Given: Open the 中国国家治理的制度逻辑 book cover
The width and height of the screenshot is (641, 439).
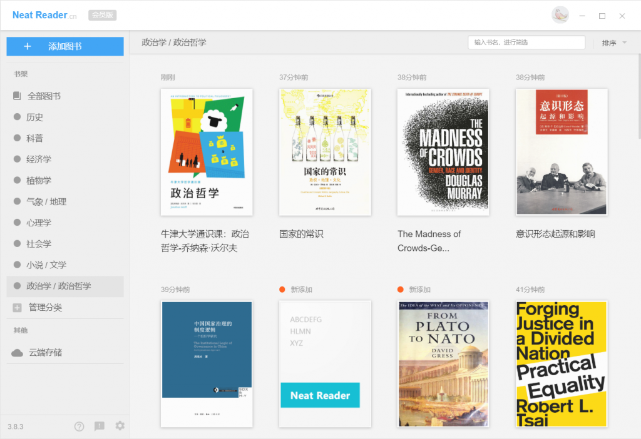Looking at the screenshot, I should 207,364.
